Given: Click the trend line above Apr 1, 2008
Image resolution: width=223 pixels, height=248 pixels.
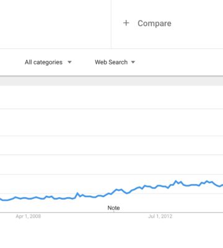Looking at the screenshot, I should [x=28, y=198].
